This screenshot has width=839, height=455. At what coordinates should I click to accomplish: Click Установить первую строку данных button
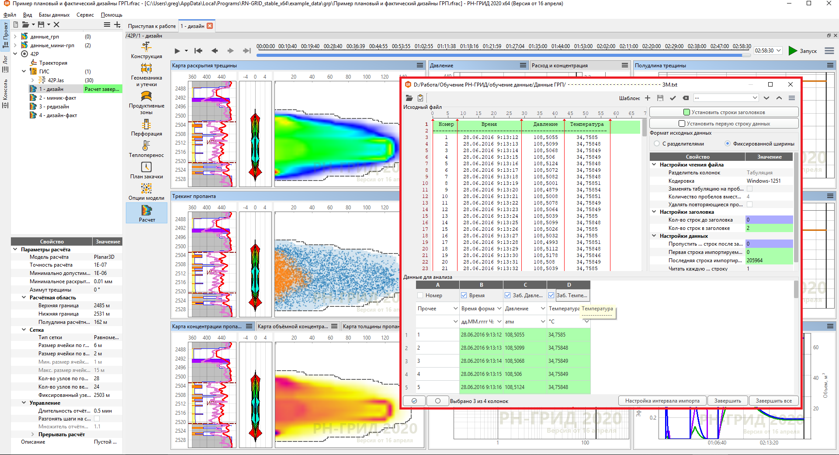[724, 124]
